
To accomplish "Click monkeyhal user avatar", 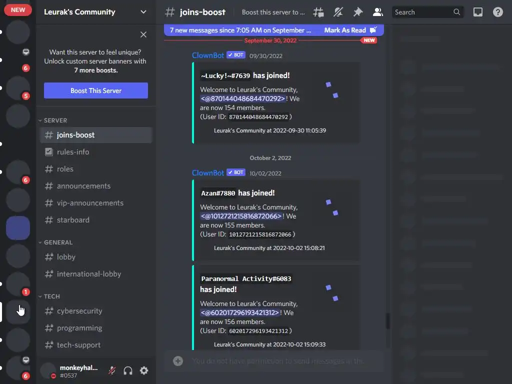I will coord(48,370).
